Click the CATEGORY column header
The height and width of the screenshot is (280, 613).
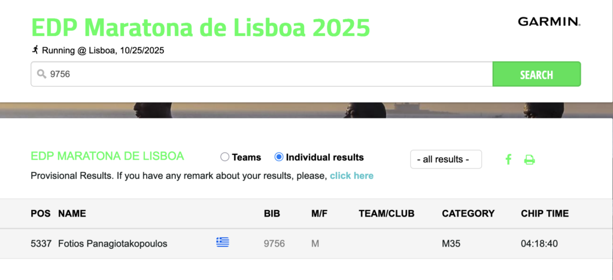468,213
